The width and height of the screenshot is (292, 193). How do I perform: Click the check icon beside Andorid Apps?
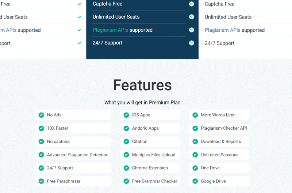click(x=126, y=128)
